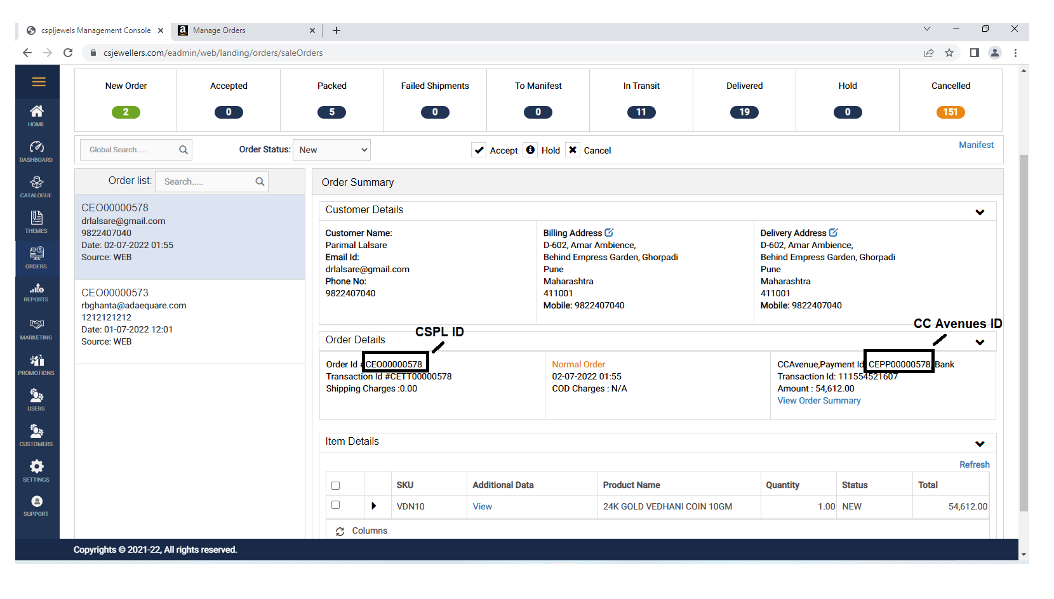Screen dimensions: 1054x599
Task: Open Orders section in sidebar
Action: tap(37, 258)
